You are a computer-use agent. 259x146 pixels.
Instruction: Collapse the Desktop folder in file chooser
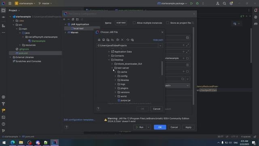click(109, 60)
